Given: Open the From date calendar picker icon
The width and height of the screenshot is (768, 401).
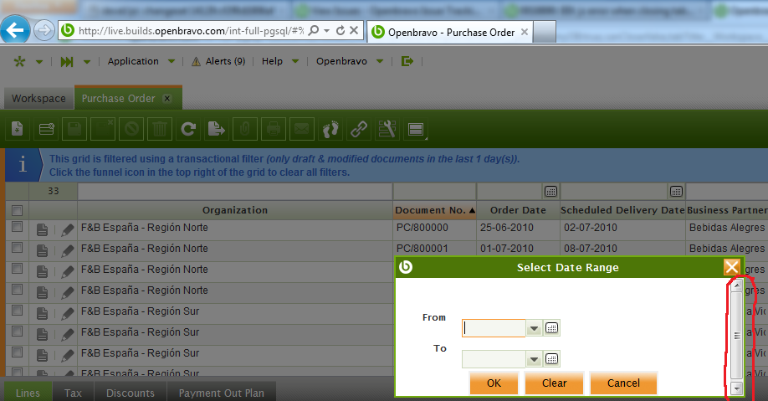Looking at the screenshot, I should coord(551,328).
